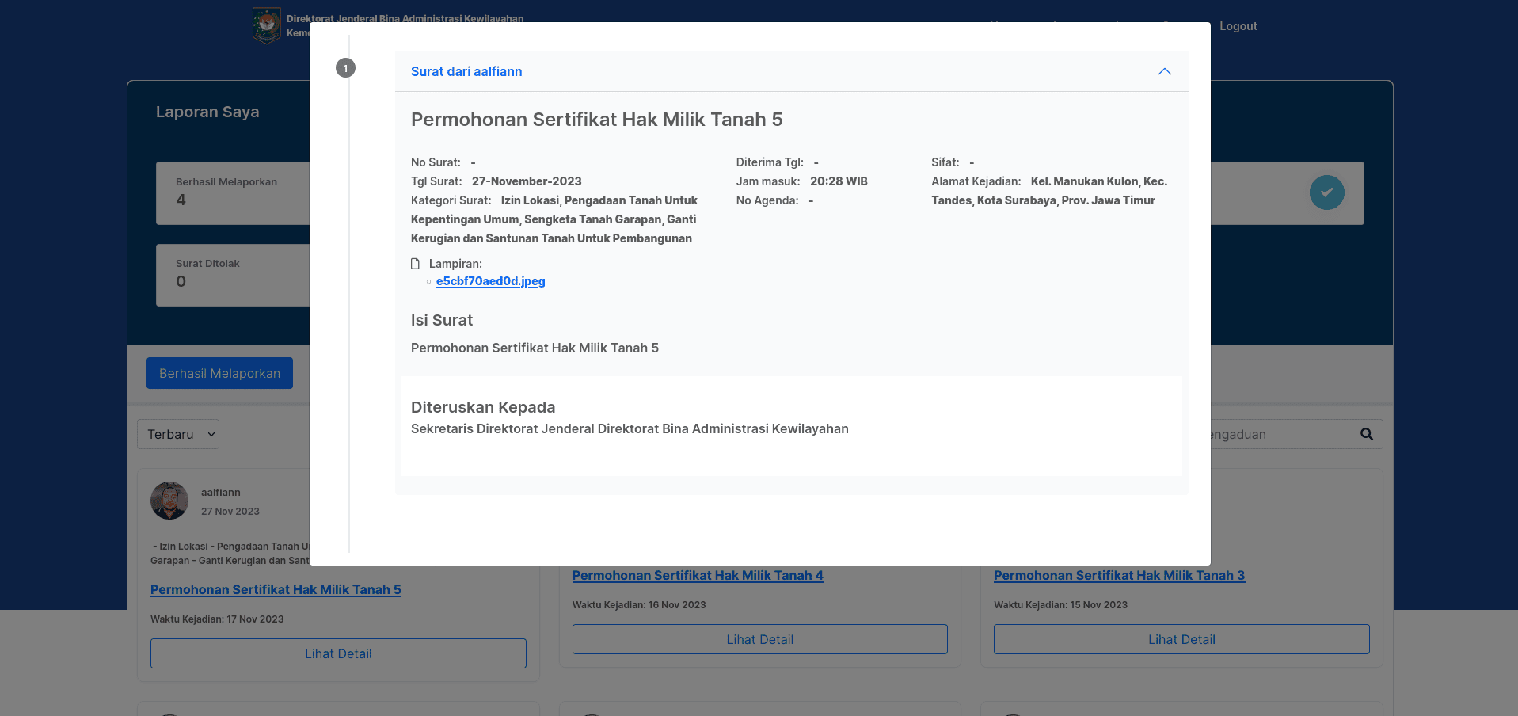Click Waktu Kejadian: 15 Nov 2023 text
Viewport: 1518px width, 716px height.
1060,605
